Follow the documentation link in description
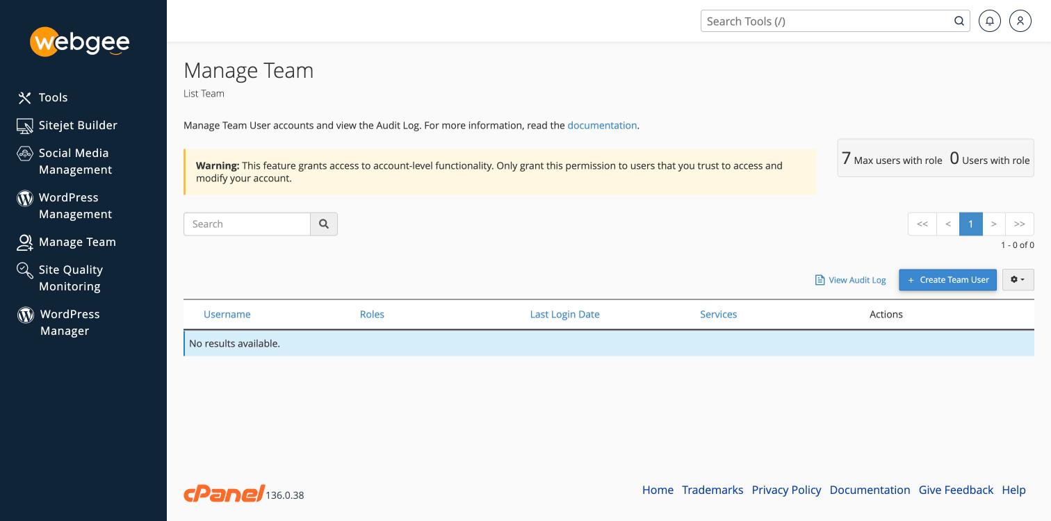The image size is (1051, 521). click(602, 126)
